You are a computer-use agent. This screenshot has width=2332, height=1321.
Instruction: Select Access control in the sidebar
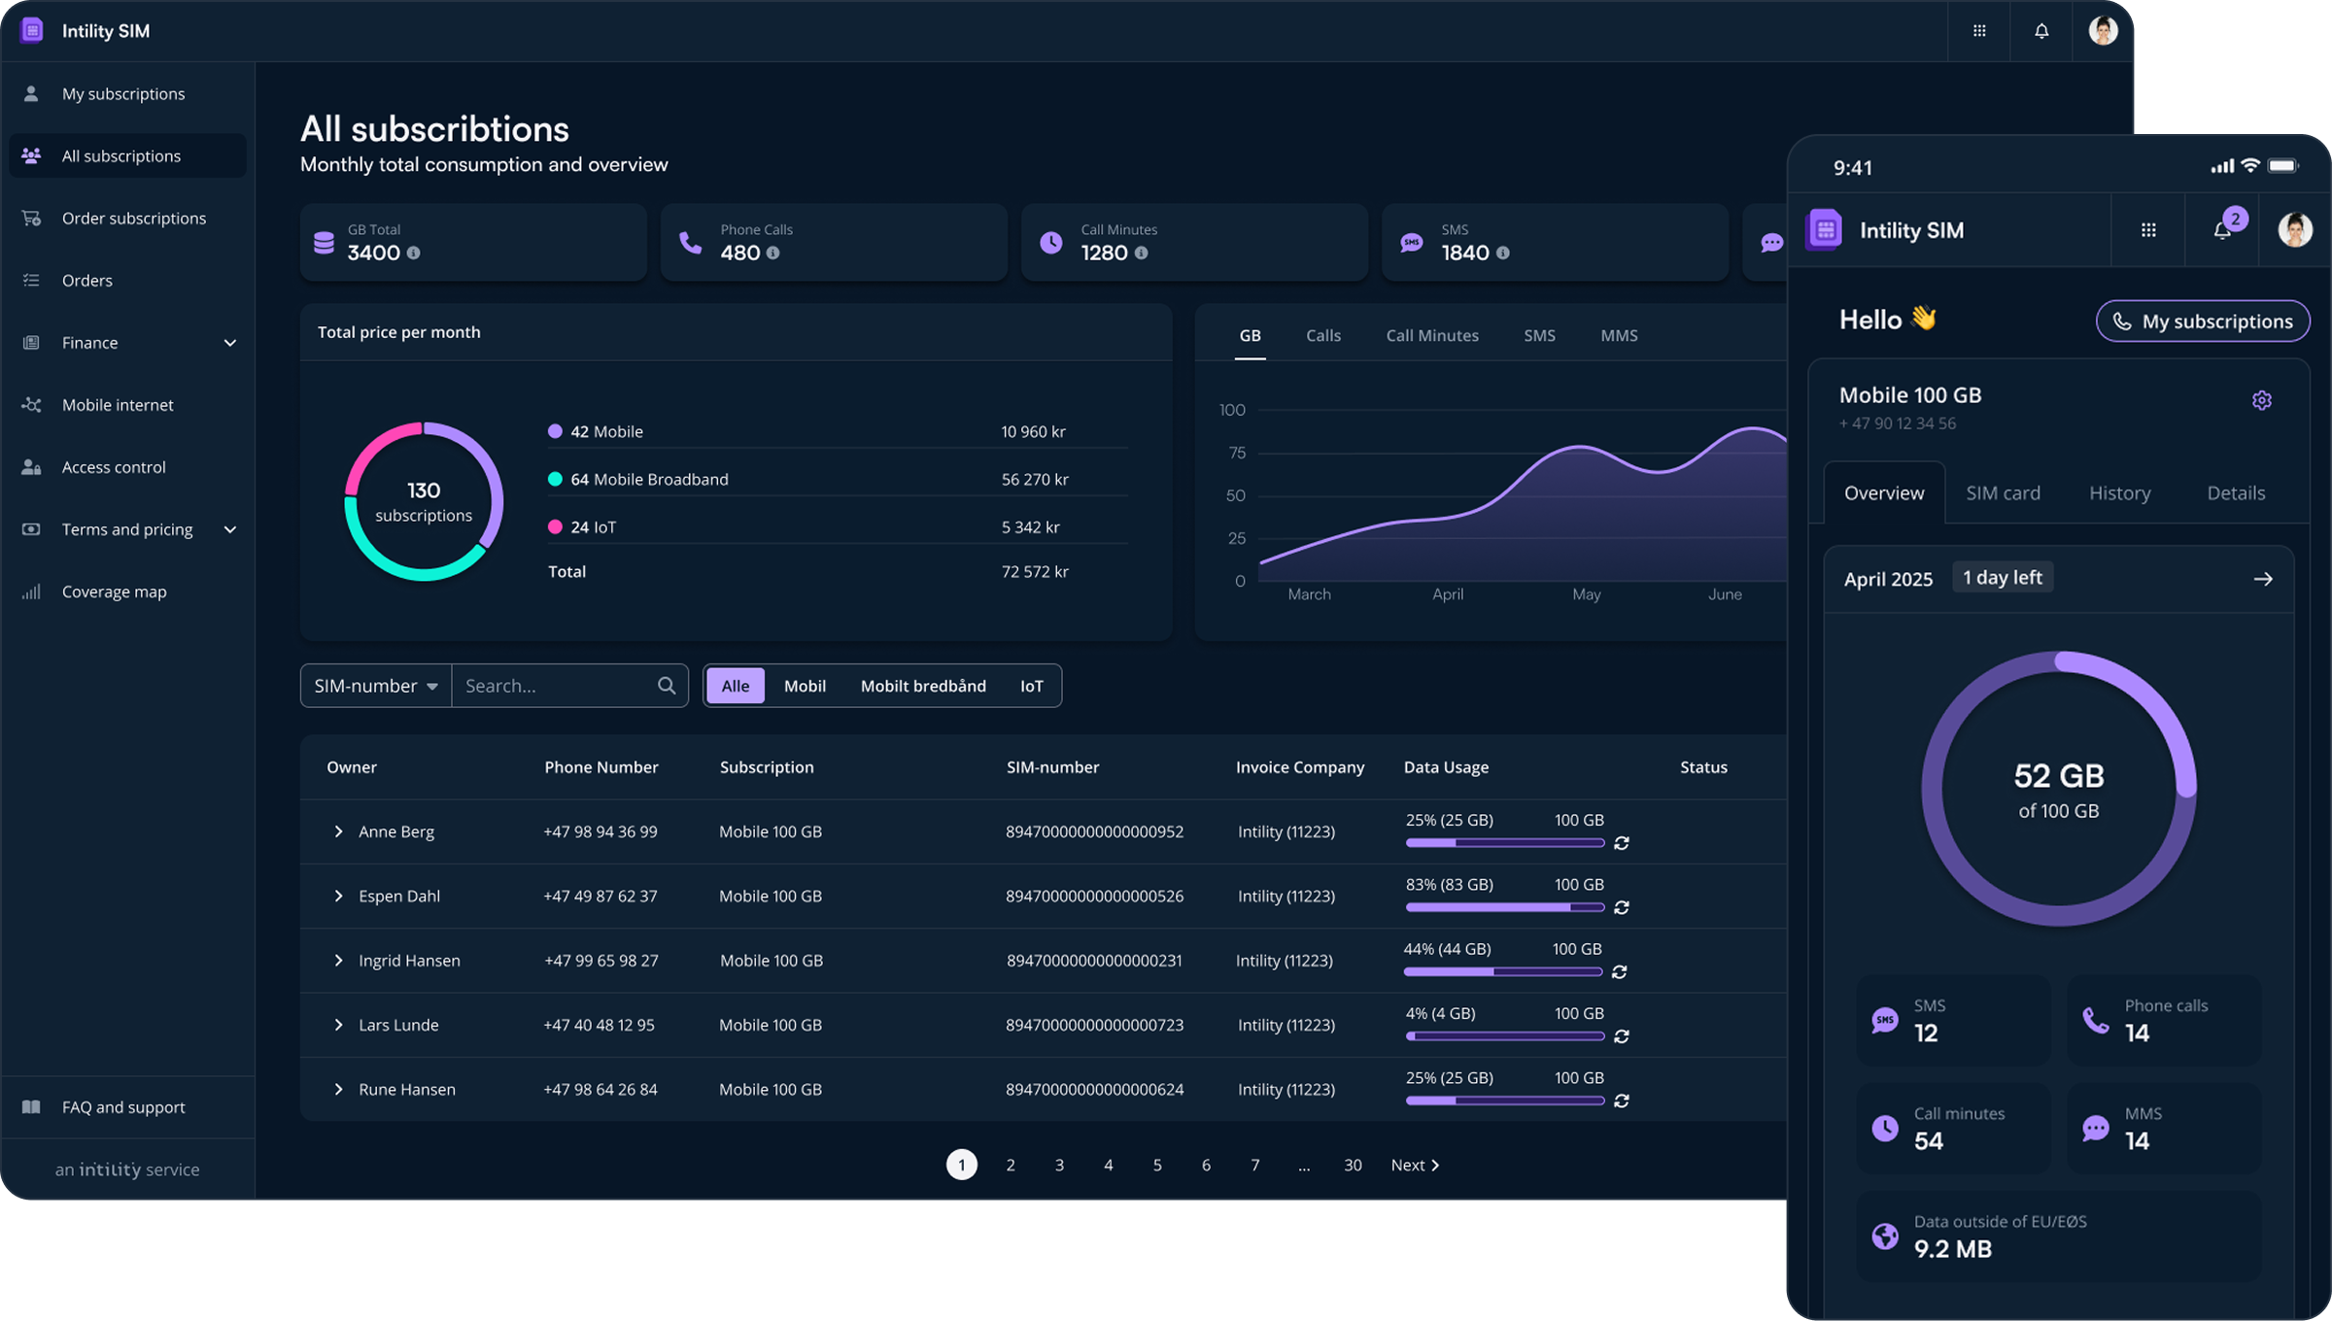point(114,466)
